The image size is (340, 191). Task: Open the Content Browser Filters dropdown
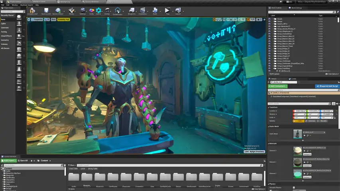tap(72, 165)
